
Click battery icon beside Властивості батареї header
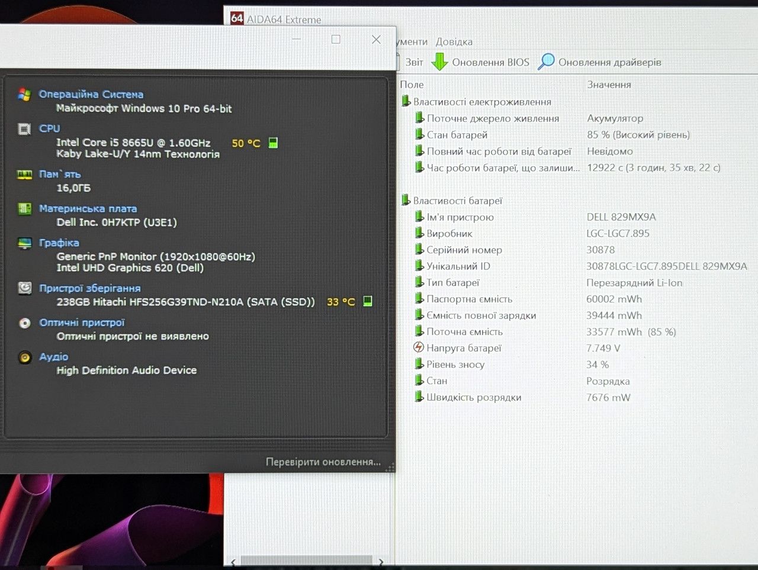[406, 200]
